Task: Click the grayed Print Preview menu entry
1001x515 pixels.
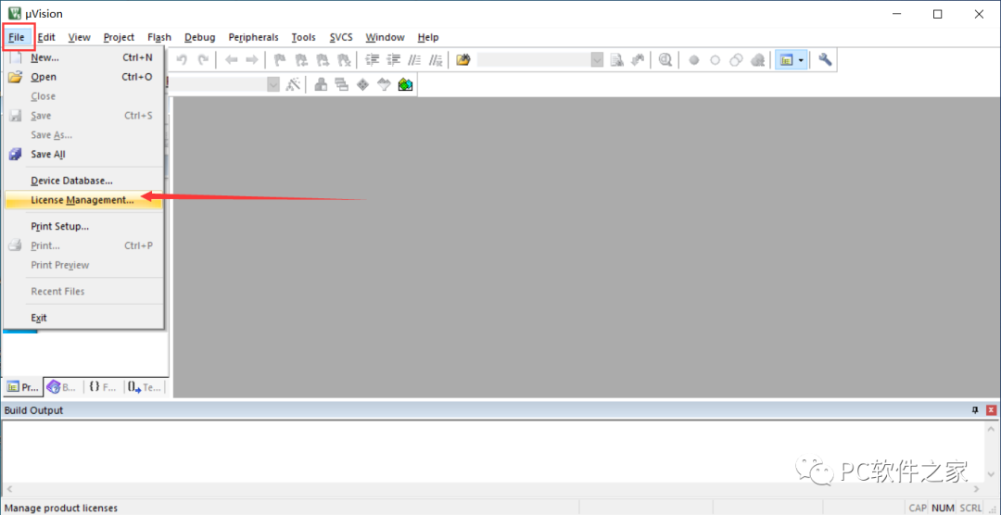Action: coord(83,265)
